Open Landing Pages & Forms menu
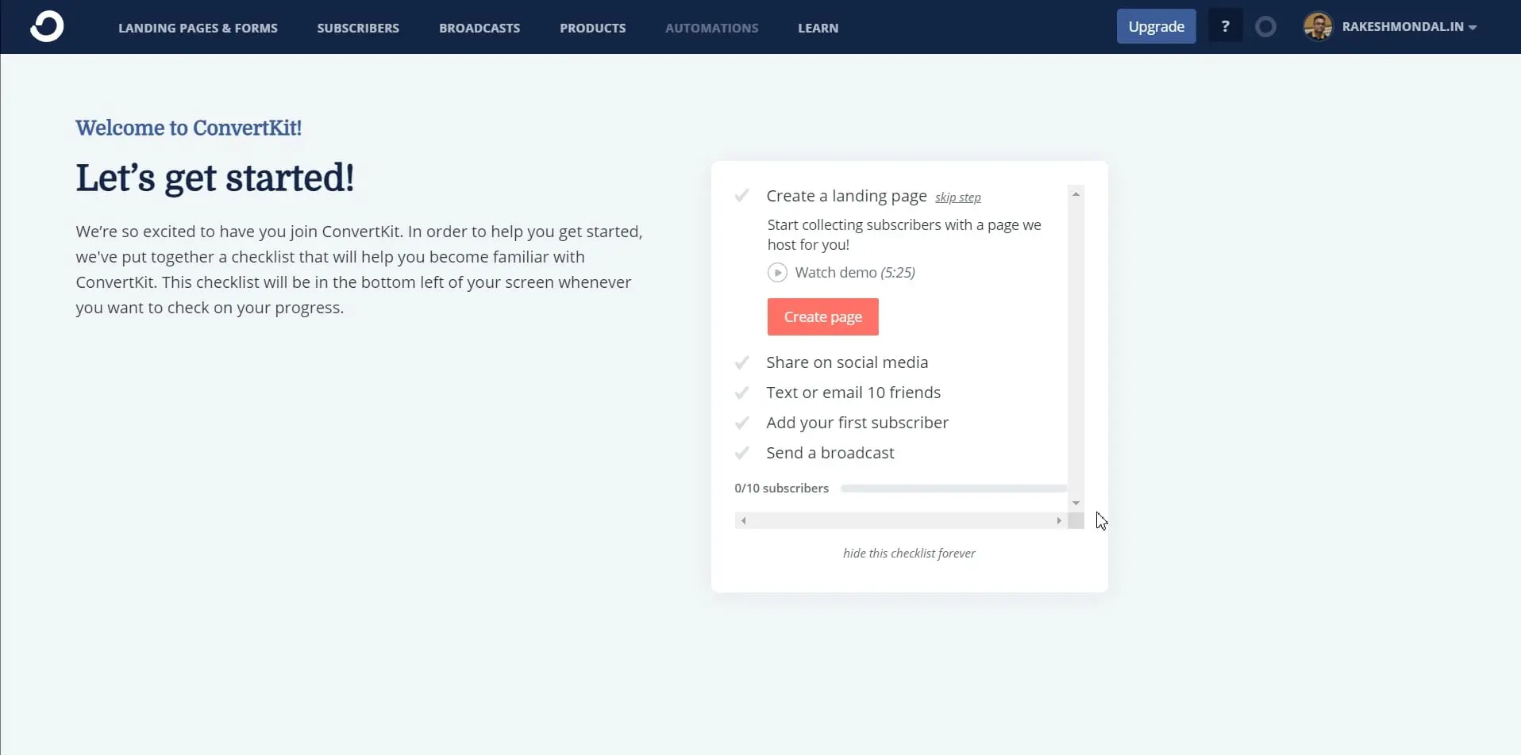 (x=198, y=28)
